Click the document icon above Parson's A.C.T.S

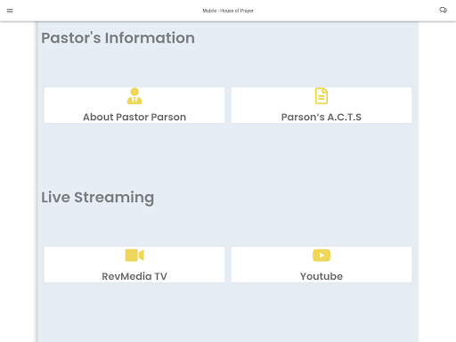[x=322, y=96]
